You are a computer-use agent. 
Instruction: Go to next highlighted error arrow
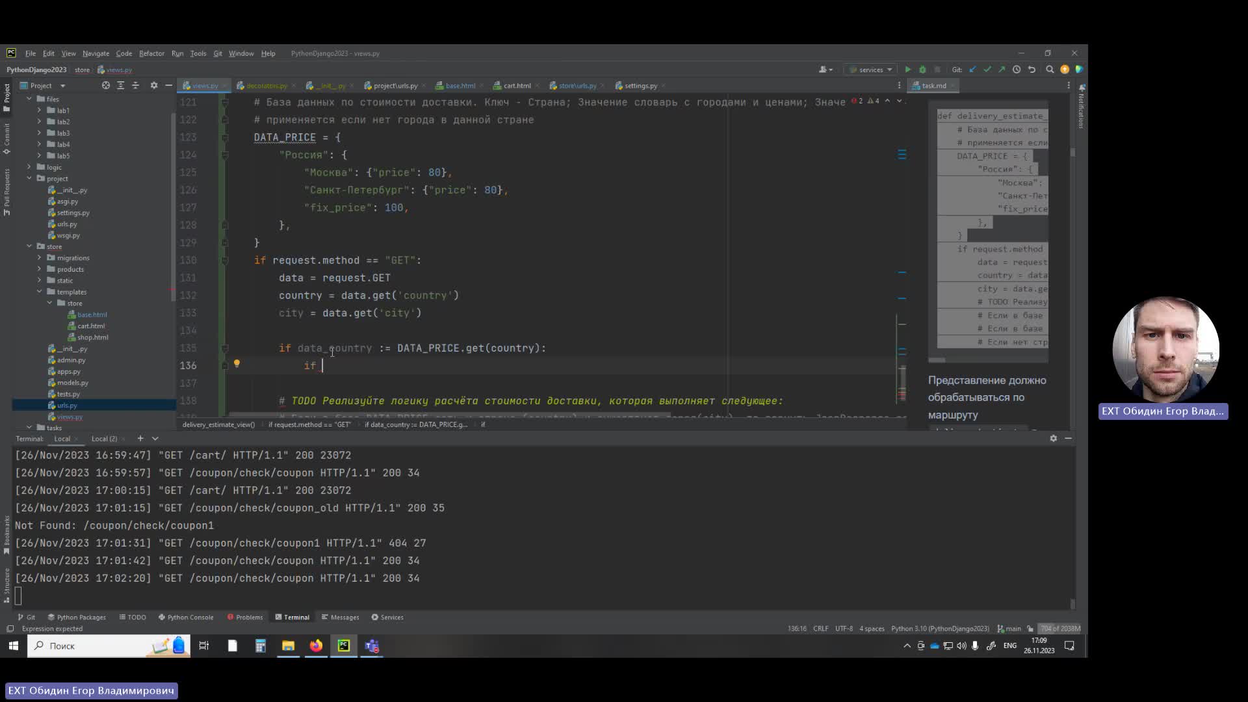900,101
